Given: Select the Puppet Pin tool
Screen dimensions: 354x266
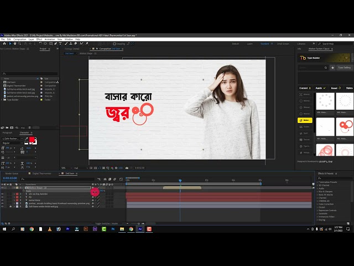Looking at the screenshot, I should pyautogui.click(x=87, y=44).
